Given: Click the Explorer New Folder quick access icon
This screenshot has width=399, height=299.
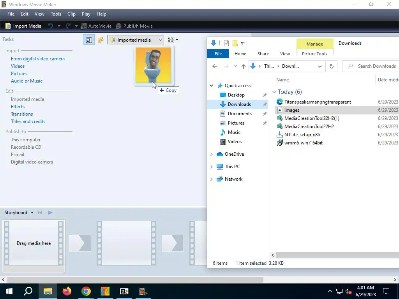Looking at the screenshot, I should 235,43.
